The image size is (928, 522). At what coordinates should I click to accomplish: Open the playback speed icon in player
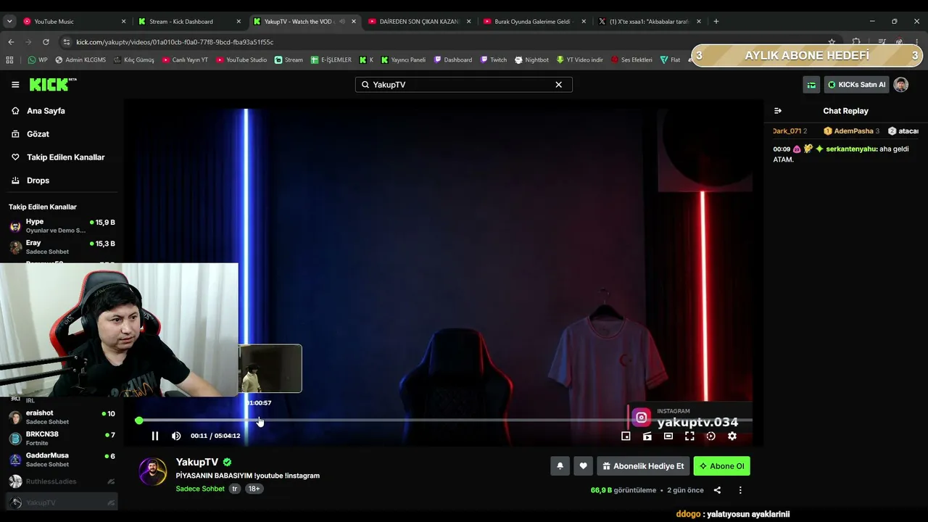coord(710,436)
